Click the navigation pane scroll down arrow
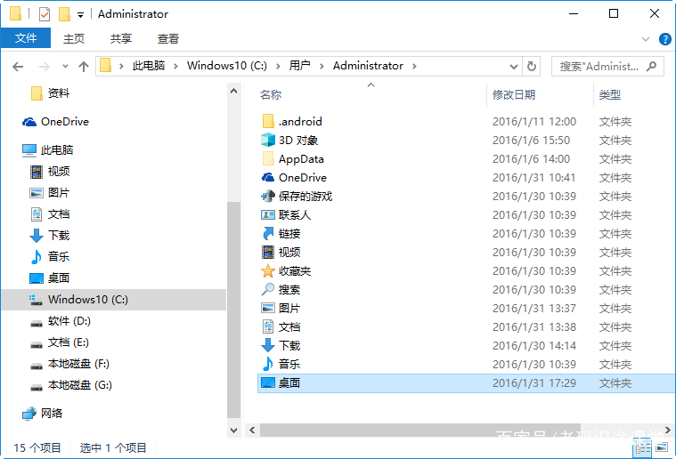Screen dimensions: 676x459 [233, 431]
